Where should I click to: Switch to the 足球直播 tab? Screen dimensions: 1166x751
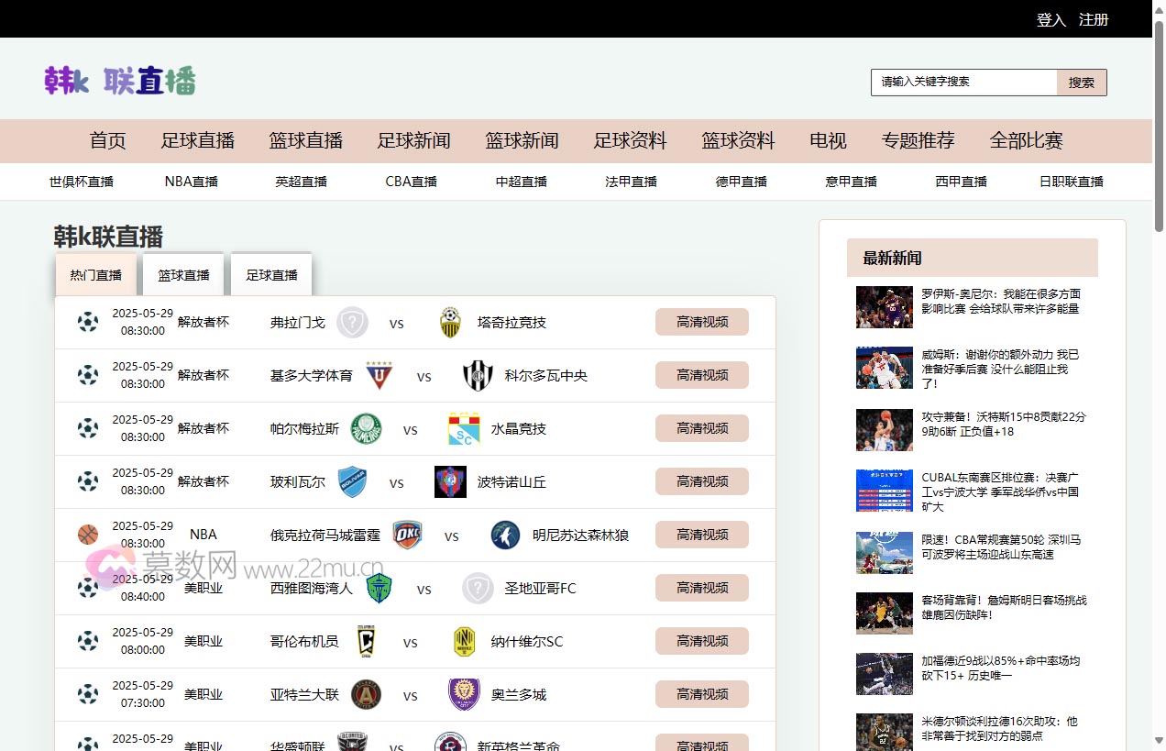[x=270, y=274]
